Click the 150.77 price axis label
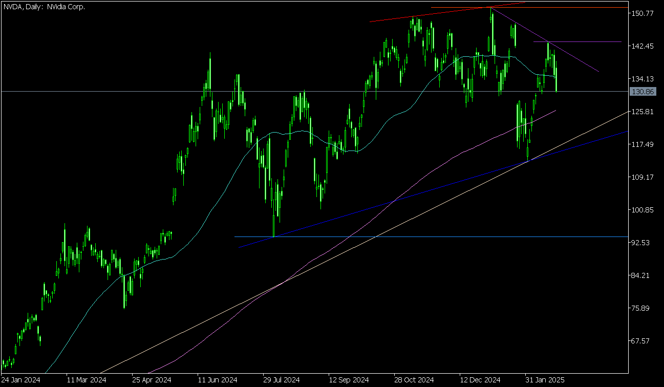The height and width of the screenshot is (387, 664). point(643,13)
